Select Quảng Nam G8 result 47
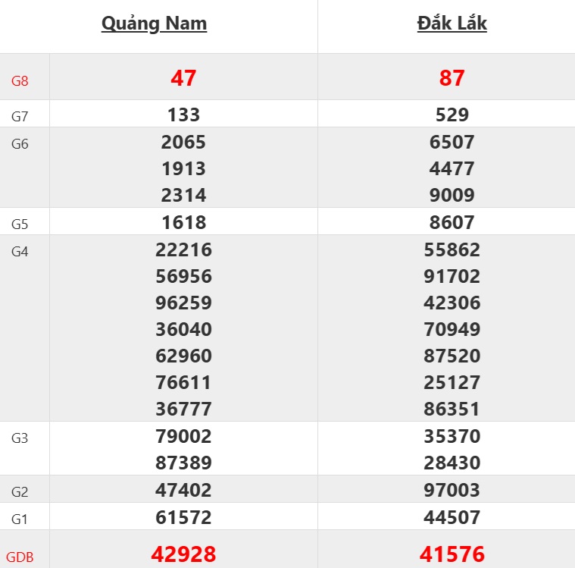The width and height of the screenshot is (575, 568). 183,77
